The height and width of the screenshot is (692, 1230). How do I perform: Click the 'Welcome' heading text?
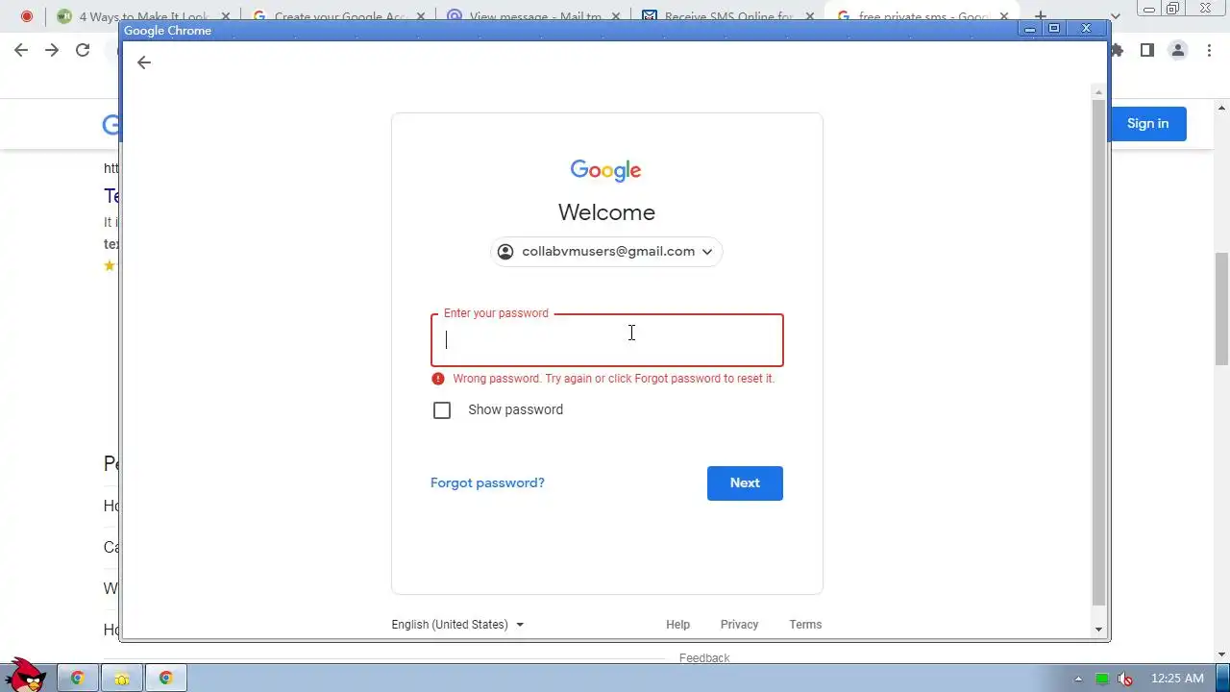click(x=606, y=212)
